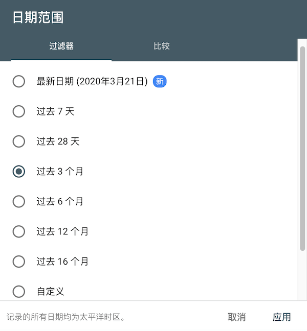Viewport: 307px width, 331px height.
Task: Click the 过去 28 天 label text
Action: pos(58,141)
